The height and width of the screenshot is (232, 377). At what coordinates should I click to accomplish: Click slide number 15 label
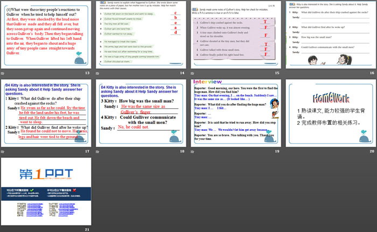tap(277, 73)
